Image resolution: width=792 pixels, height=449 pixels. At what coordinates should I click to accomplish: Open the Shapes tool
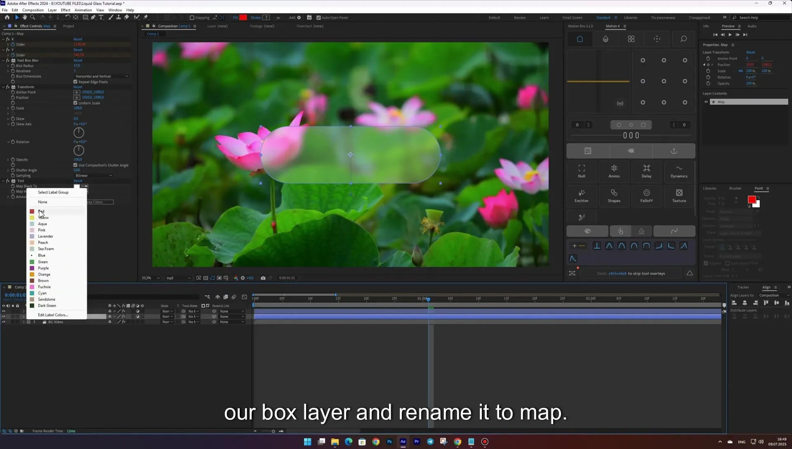[614, 196]
